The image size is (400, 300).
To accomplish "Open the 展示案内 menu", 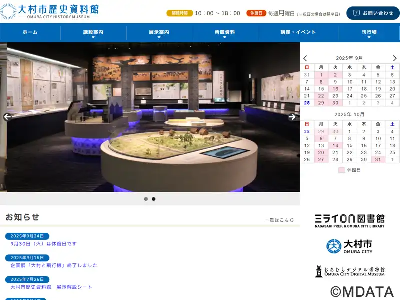I will click(159, 32).
